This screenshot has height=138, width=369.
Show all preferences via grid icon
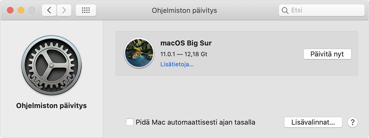pos(85,10)
